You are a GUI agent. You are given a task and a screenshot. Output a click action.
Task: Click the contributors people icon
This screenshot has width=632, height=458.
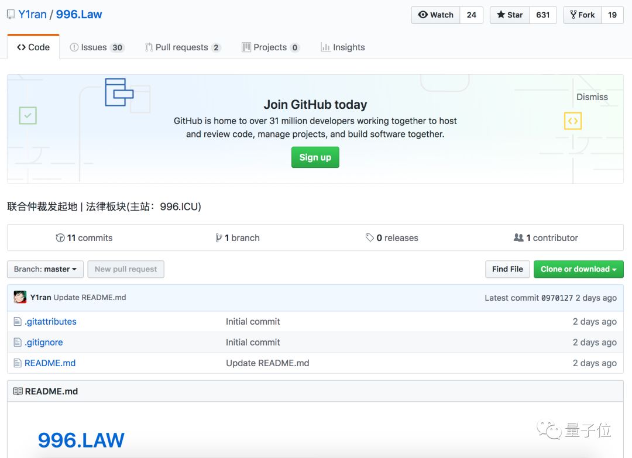click(x=518, y=237)
